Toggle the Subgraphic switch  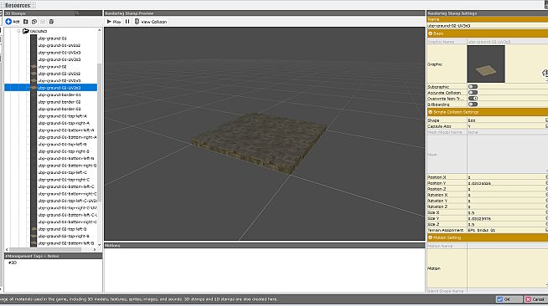tap(473, 86)
